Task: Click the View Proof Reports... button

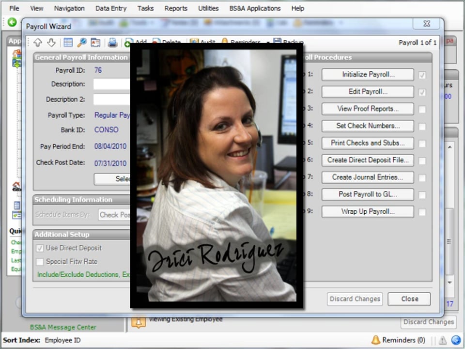Action: click(x=368, y=109)
